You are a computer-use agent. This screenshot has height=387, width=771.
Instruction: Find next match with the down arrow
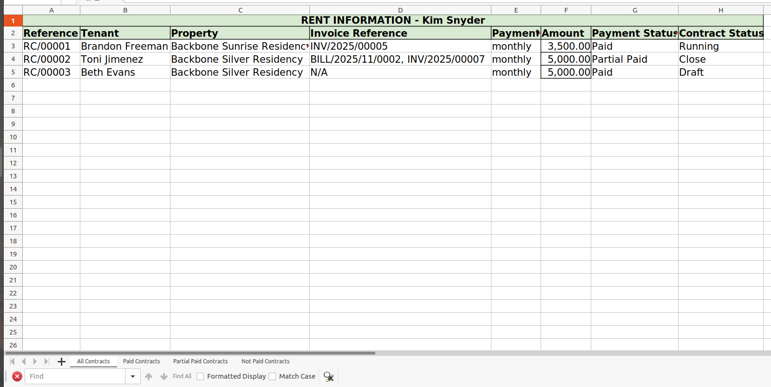pyautogui.click(x=164, y=376)
